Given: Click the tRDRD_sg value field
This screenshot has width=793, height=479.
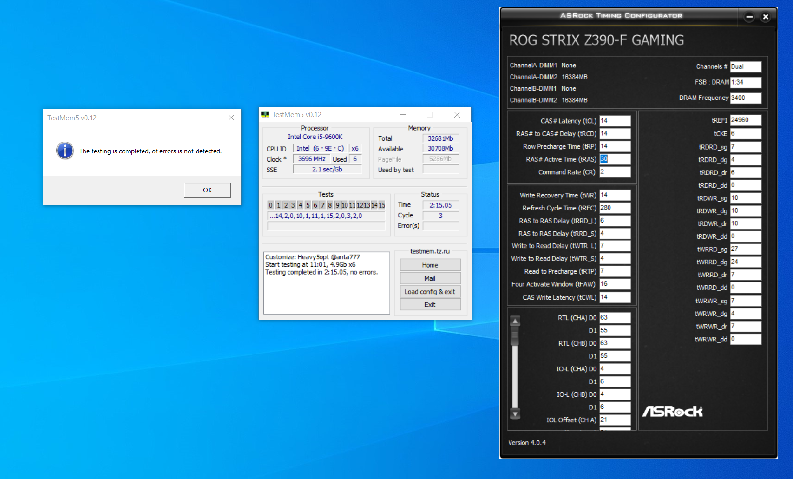Looking at the screenshot, I should [x=746, y=147].
